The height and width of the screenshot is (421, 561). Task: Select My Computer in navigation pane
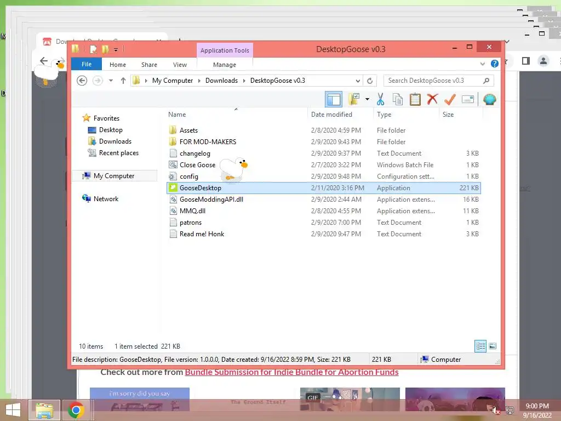coord(115,176)
